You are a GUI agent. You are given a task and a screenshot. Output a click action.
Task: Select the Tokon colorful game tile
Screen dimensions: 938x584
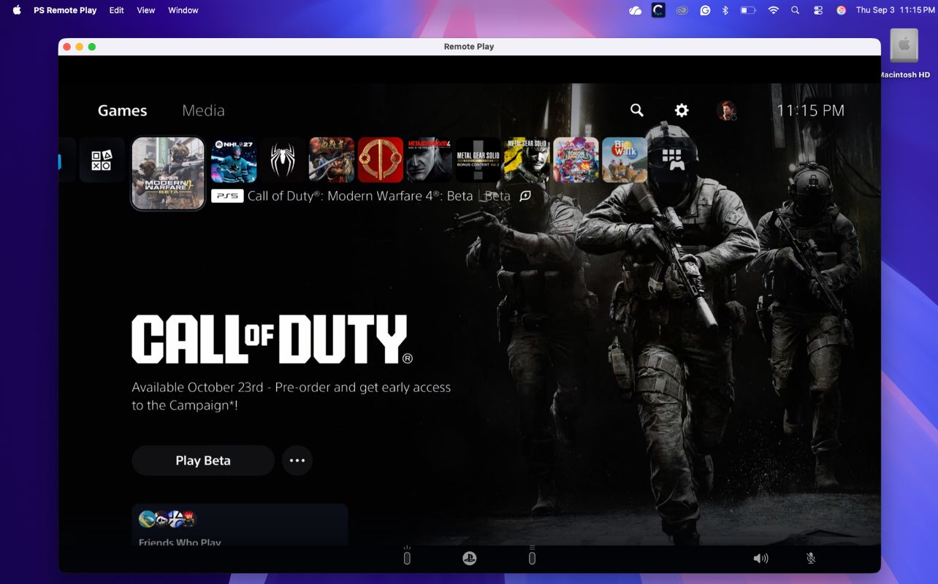pyautogui.click(x=576, y=160)
